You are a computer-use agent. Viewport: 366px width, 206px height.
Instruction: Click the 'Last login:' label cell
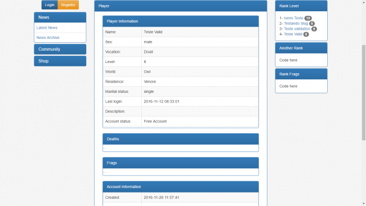pyautogui.click(x=122, y=101)
